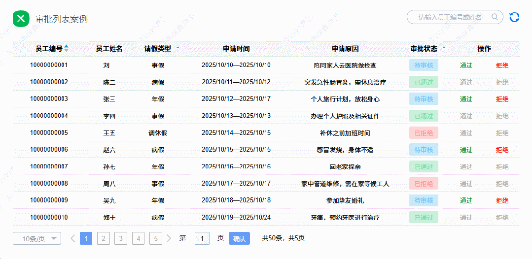532x259 pixels.
Task: Approve 吴九's request with 通过
Action: (466, 201)
